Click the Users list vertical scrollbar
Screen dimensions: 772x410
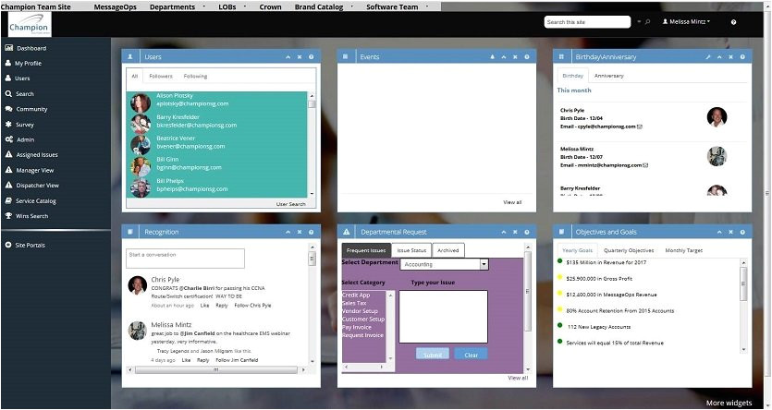click(312, 143)
